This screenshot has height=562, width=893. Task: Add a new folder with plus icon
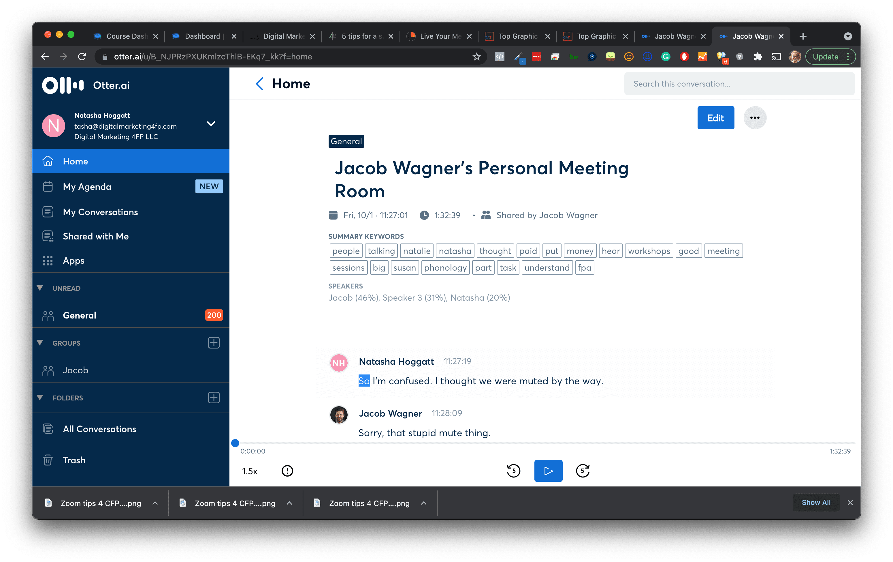pyautogui.click(x=214, y=398)
